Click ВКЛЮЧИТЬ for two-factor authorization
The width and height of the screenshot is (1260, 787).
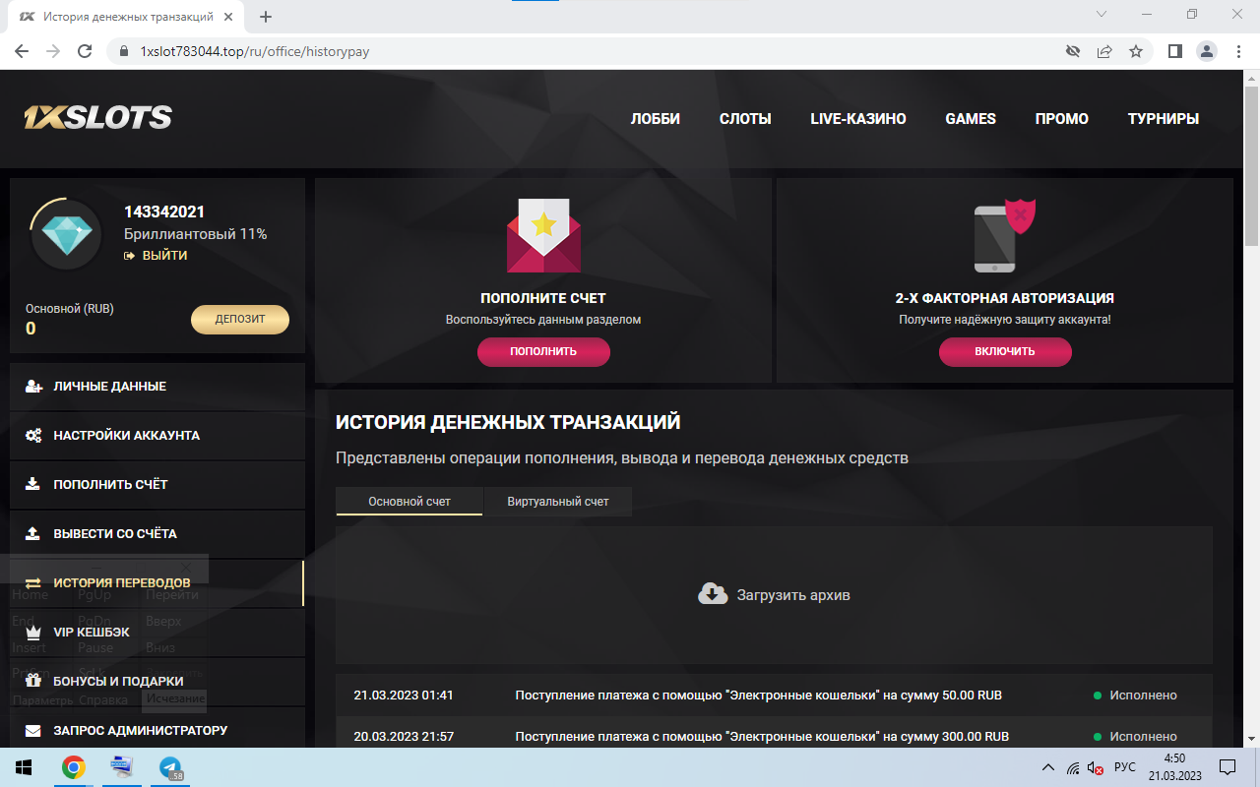point(1005,352)
